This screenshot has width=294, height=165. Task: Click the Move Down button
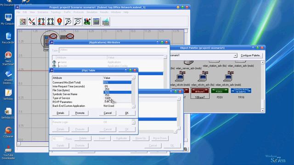(160, 138)
